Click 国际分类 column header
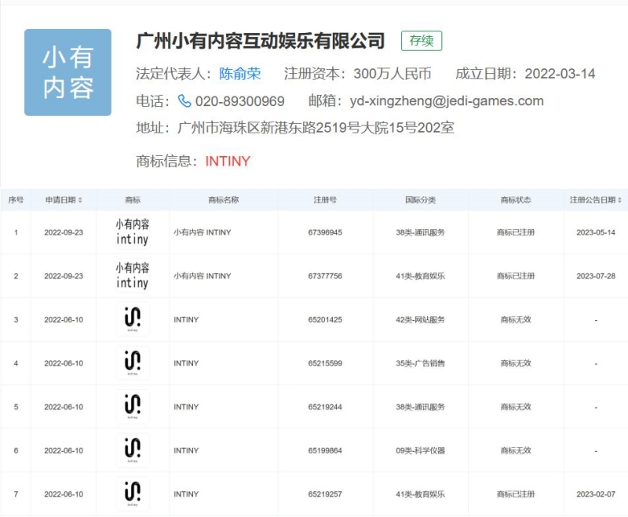The image size is (628, 517). click(420, 200)
